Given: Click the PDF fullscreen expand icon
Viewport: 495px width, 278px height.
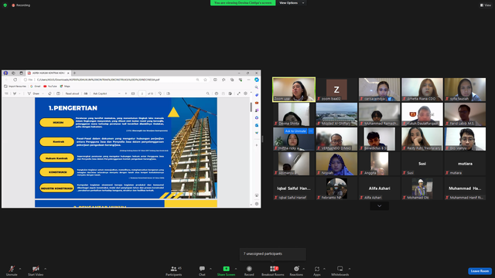Looking at the screenshot, I should pyautogui.click(x=239, y=93).
